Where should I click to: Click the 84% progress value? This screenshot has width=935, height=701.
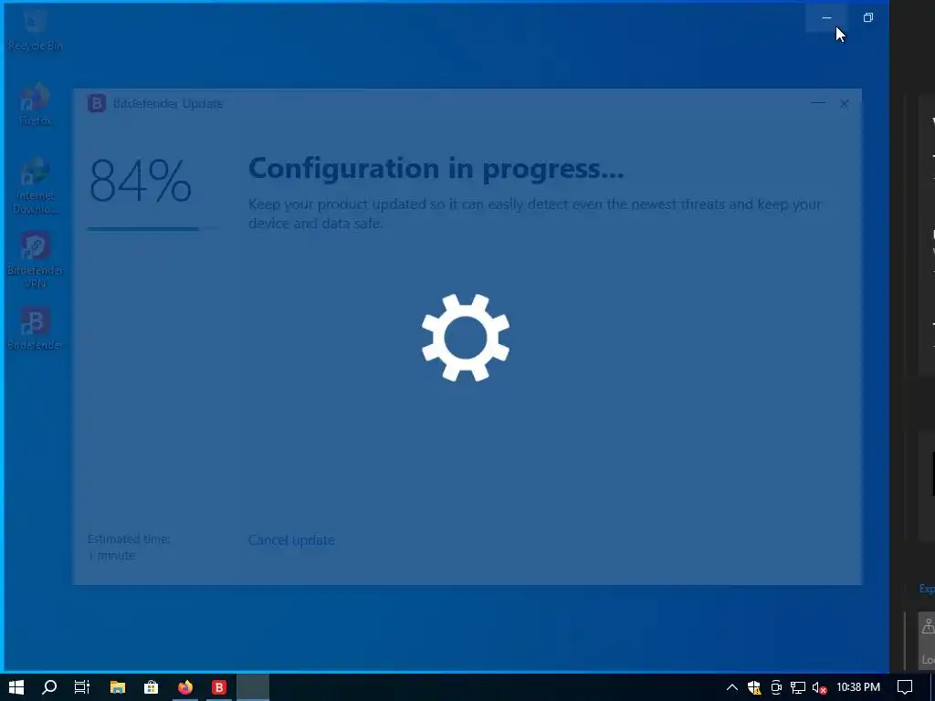[140, 181]
